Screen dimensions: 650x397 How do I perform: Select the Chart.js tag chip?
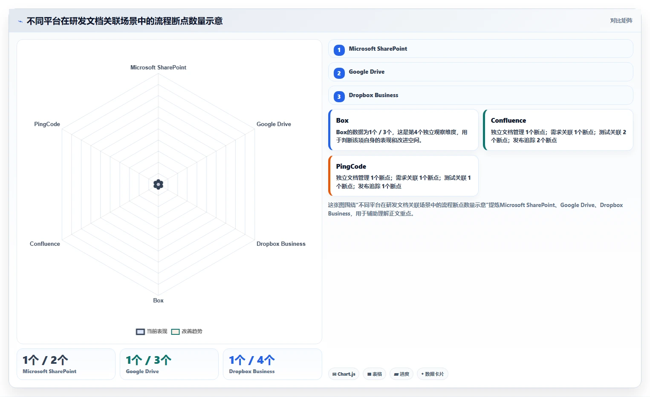pos(344,374)
